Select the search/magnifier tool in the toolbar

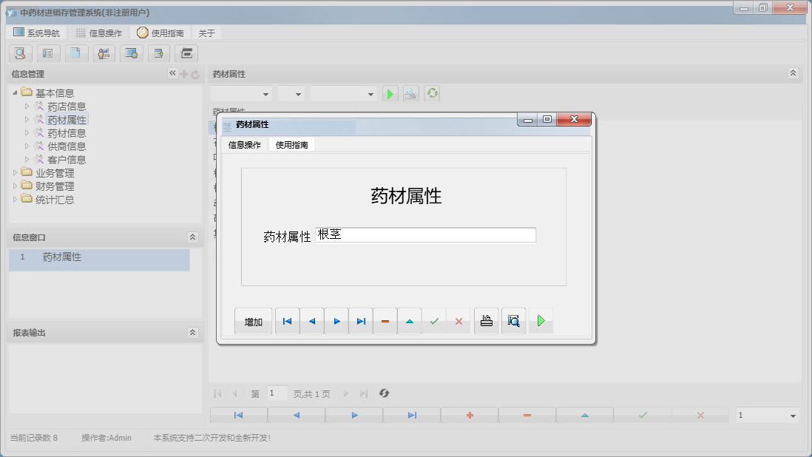(x=20, y=53)
